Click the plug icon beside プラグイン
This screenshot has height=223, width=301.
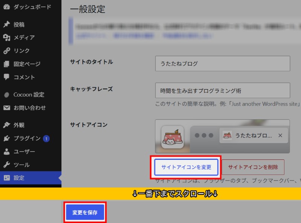6,138
